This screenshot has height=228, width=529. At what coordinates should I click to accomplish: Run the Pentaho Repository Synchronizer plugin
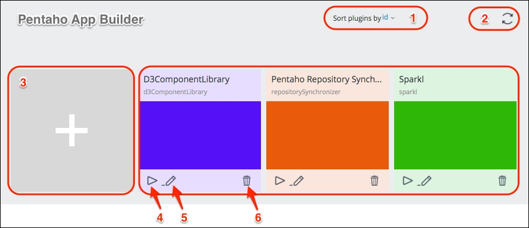[280, 181]
